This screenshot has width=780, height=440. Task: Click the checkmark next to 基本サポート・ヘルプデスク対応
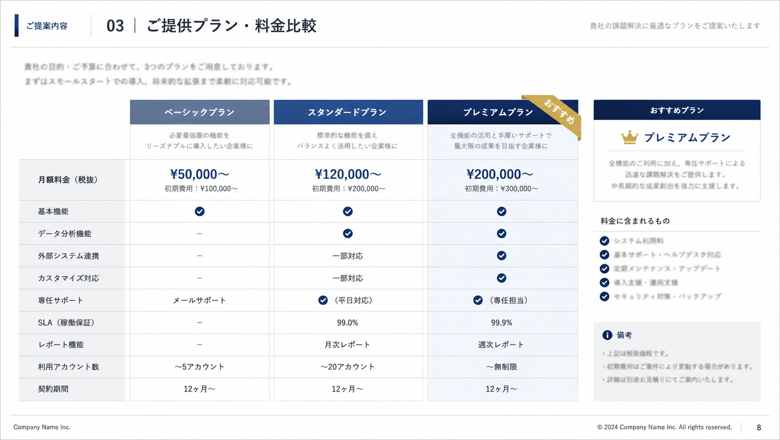604,254
